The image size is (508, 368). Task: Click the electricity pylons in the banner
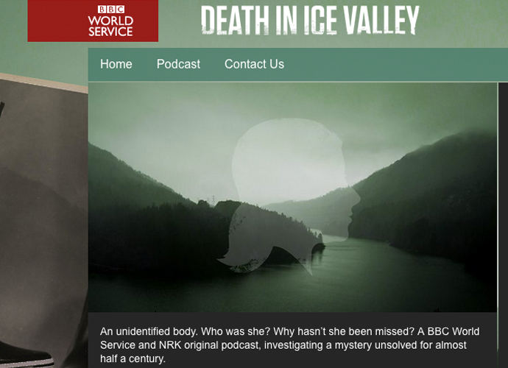tap(211, 199)
